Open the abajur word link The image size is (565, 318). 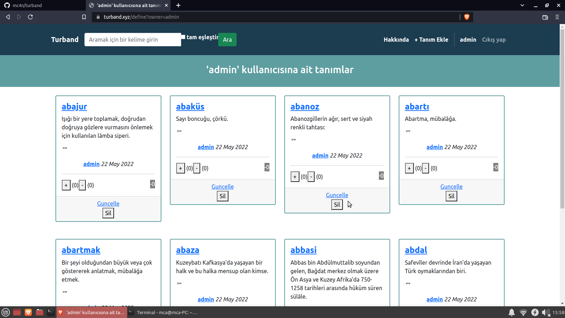(74, 107)
